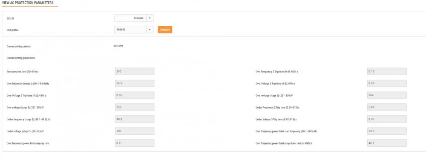Open the ECU ID dropdown arrow
Screen dimensions: 426x156
pos(150,18)
